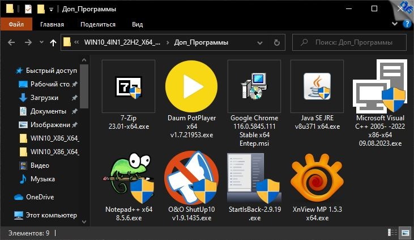Open the Help question mark icon
The height and width of the screenshot is (240, 414).
tap(407, 24)
